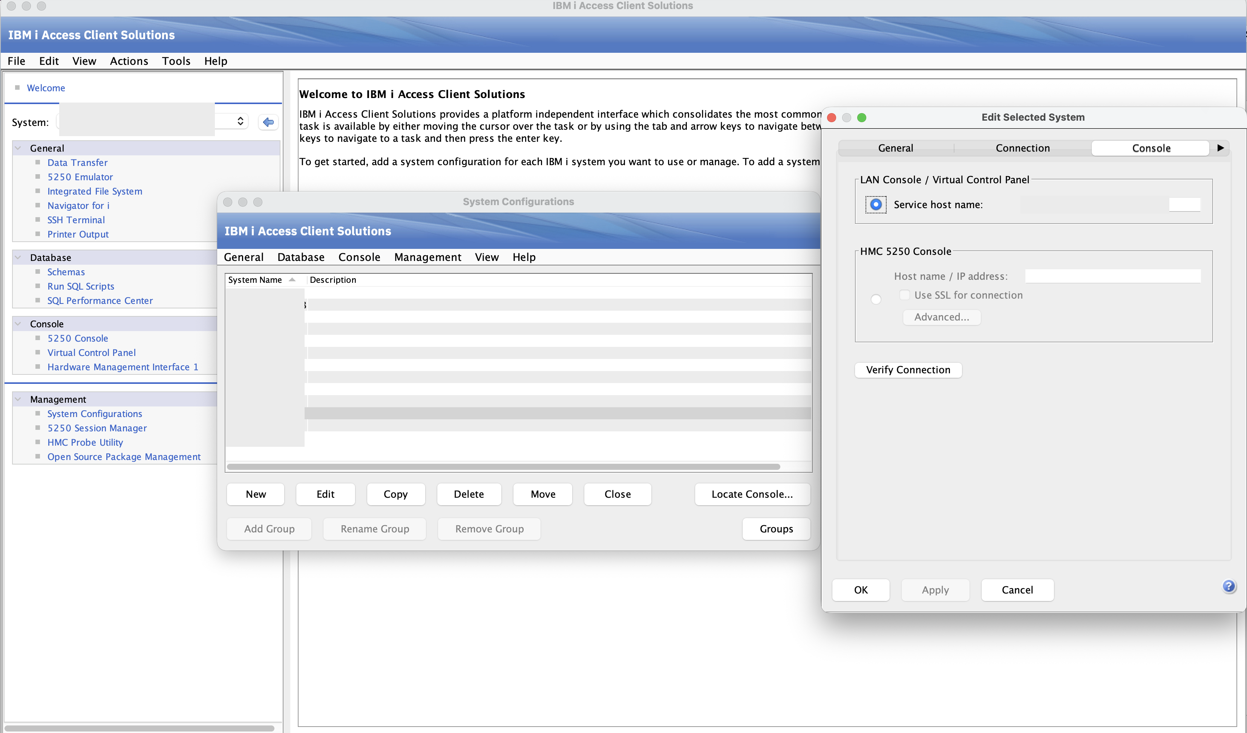The image size is (1247, 733).
Task: Click the Move button
Action: (x=543, y=494)
